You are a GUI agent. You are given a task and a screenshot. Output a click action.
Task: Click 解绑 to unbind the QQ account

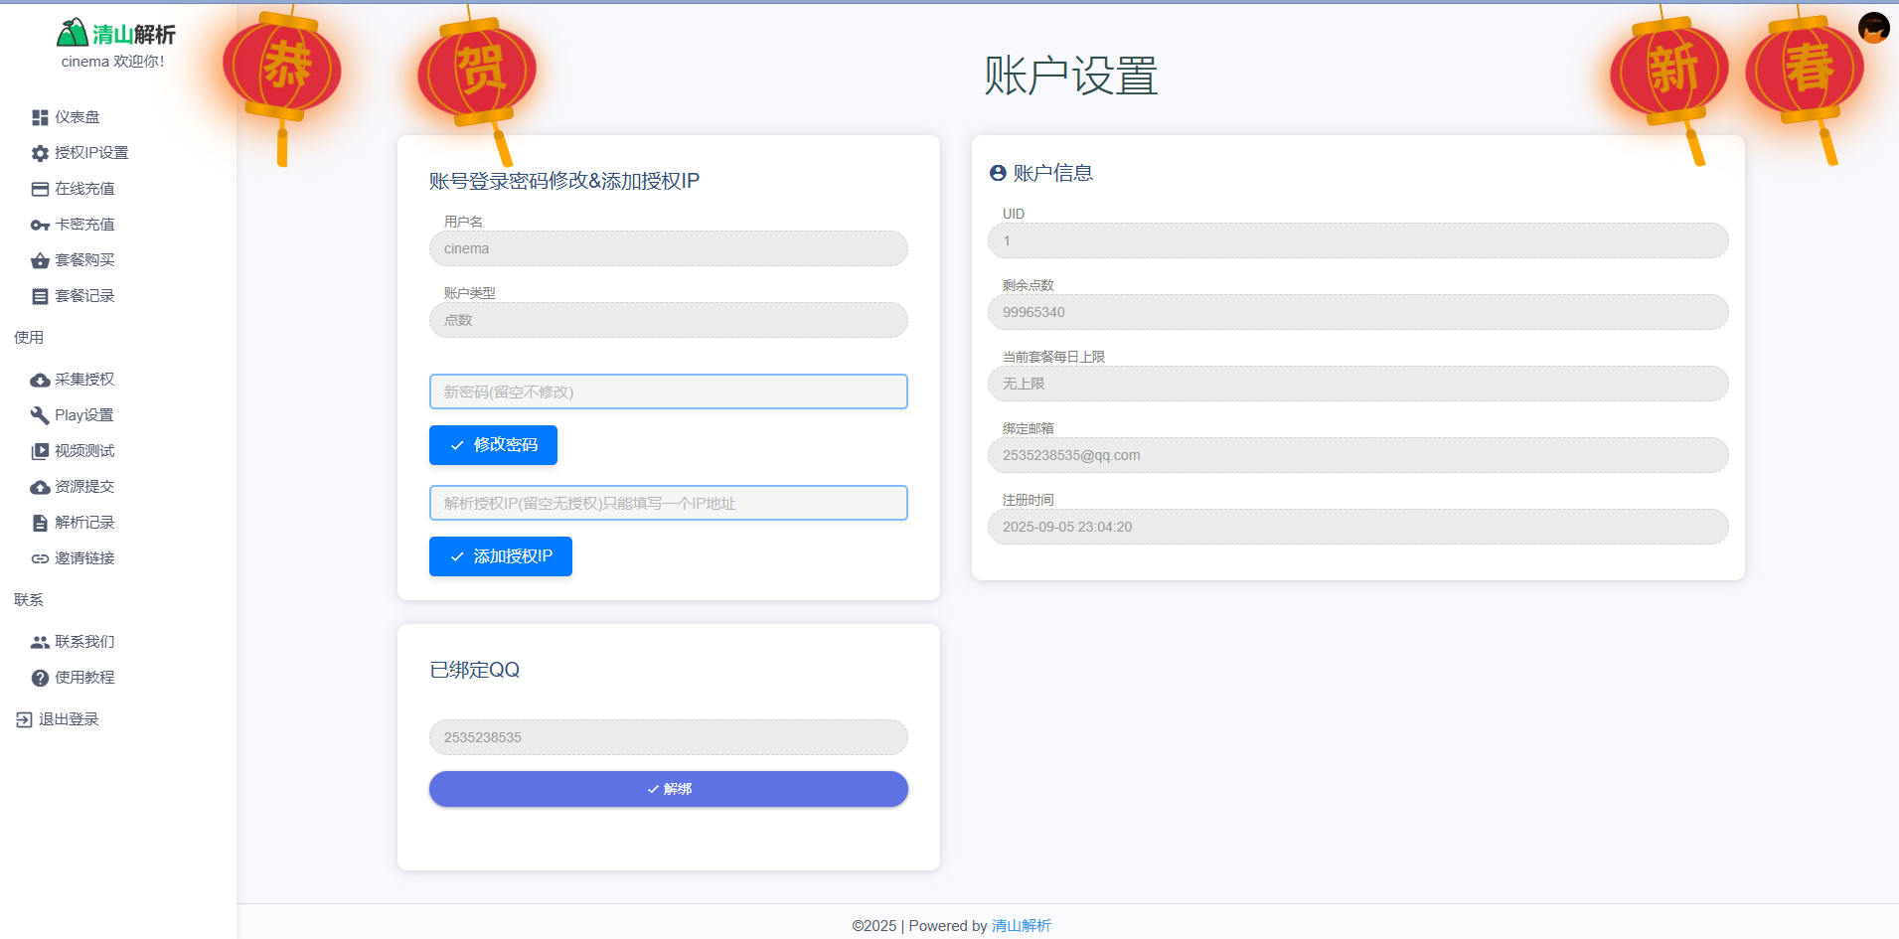[x=668, y=788]
